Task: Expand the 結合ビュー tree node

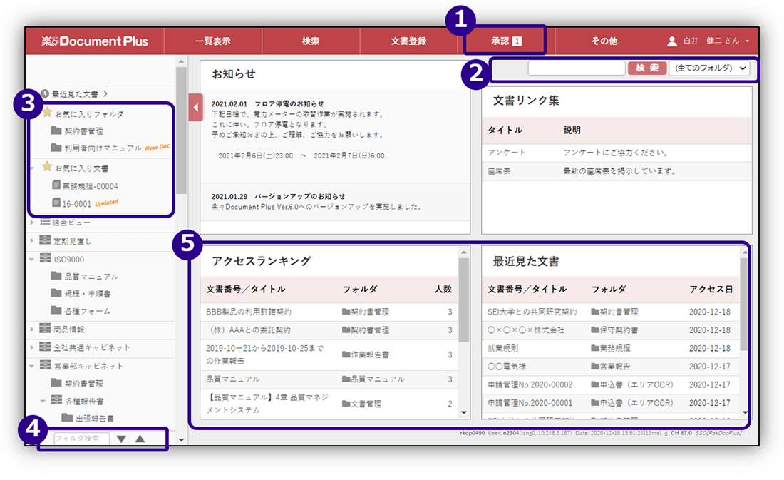Action: [32, 223]
